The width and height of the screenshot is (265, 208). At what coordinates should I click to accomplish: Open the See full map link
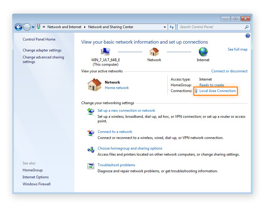(238, 49)
